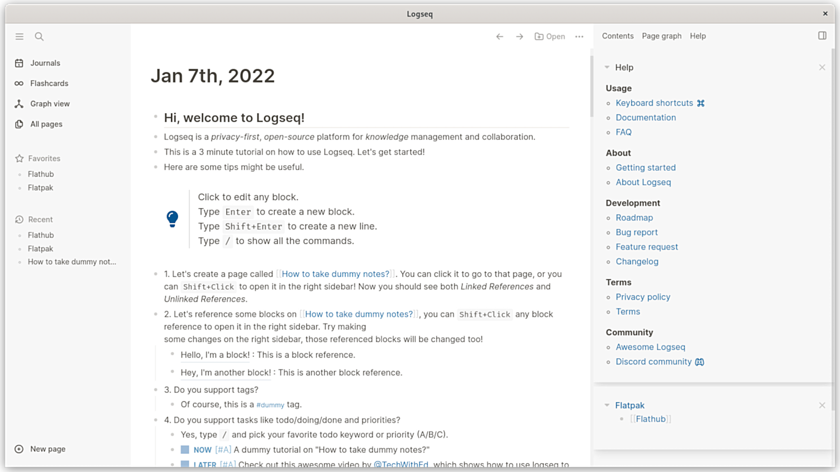Open the FAQ link

click(x=623, y=132)
